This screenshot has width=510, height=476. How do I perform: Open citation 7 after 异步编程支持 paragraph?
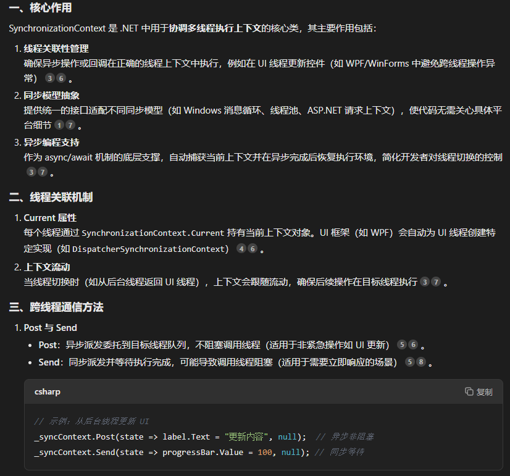pyautogui.click(x=42, y=172)
